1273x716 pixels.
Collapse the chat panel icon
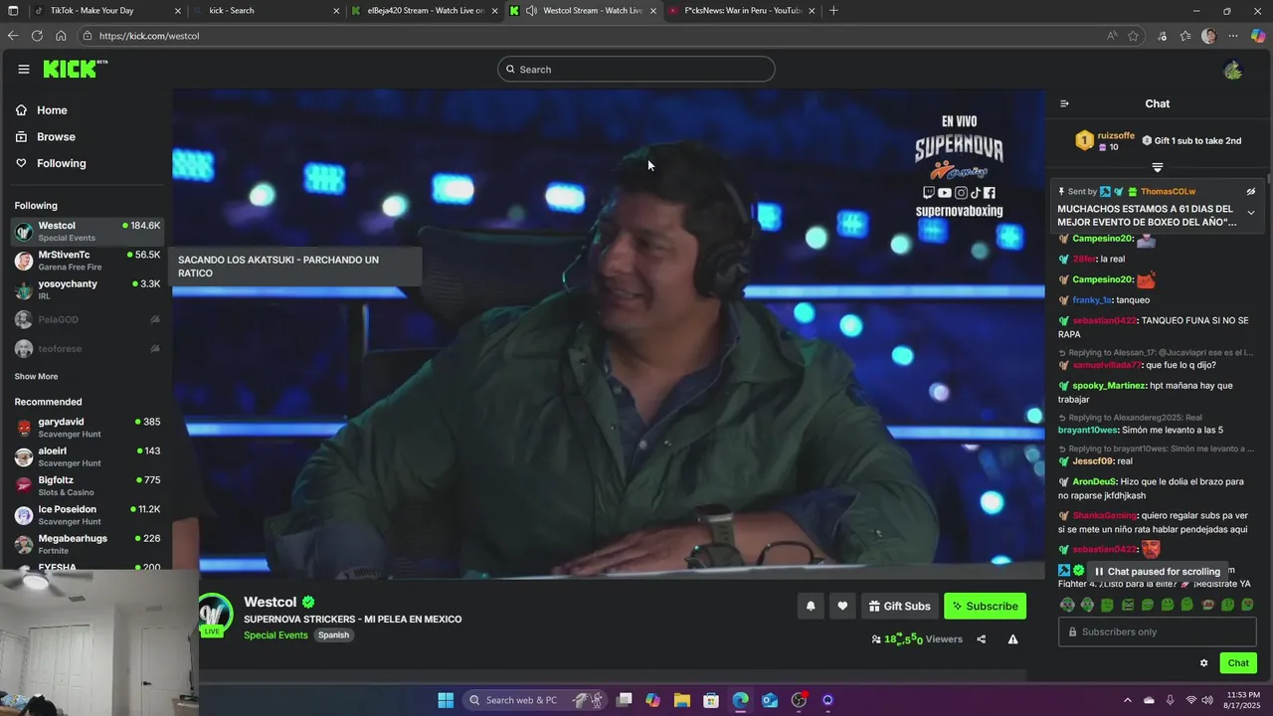1064,103
